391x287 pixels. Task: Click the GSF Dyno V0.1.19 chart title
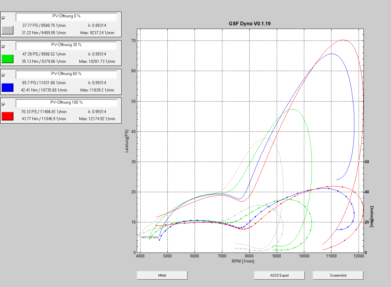pos(250,23)
